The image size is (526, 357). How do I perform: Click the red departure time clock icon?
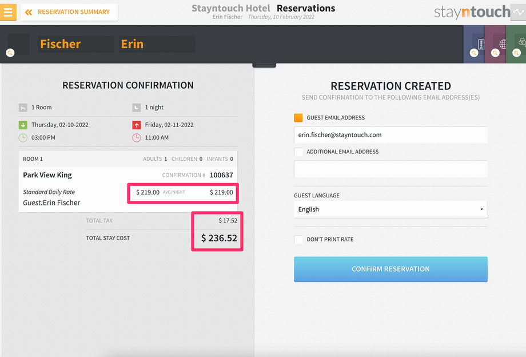pyautogui.click(x=136, y=138)
